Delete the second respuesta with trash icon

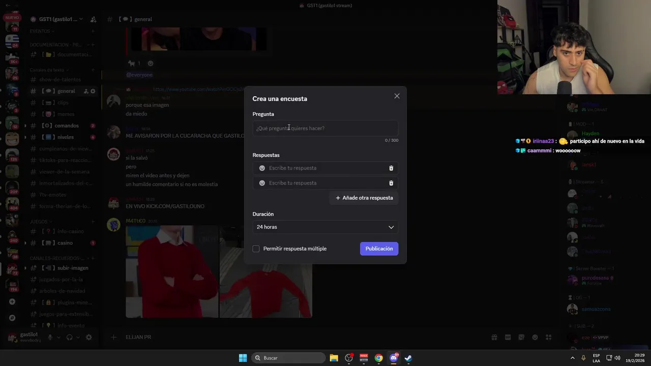(x=391, y=183)
